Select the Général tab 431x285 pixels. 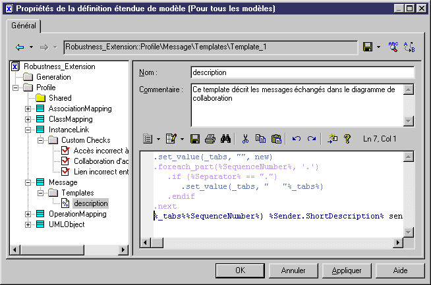pos(24,26)
